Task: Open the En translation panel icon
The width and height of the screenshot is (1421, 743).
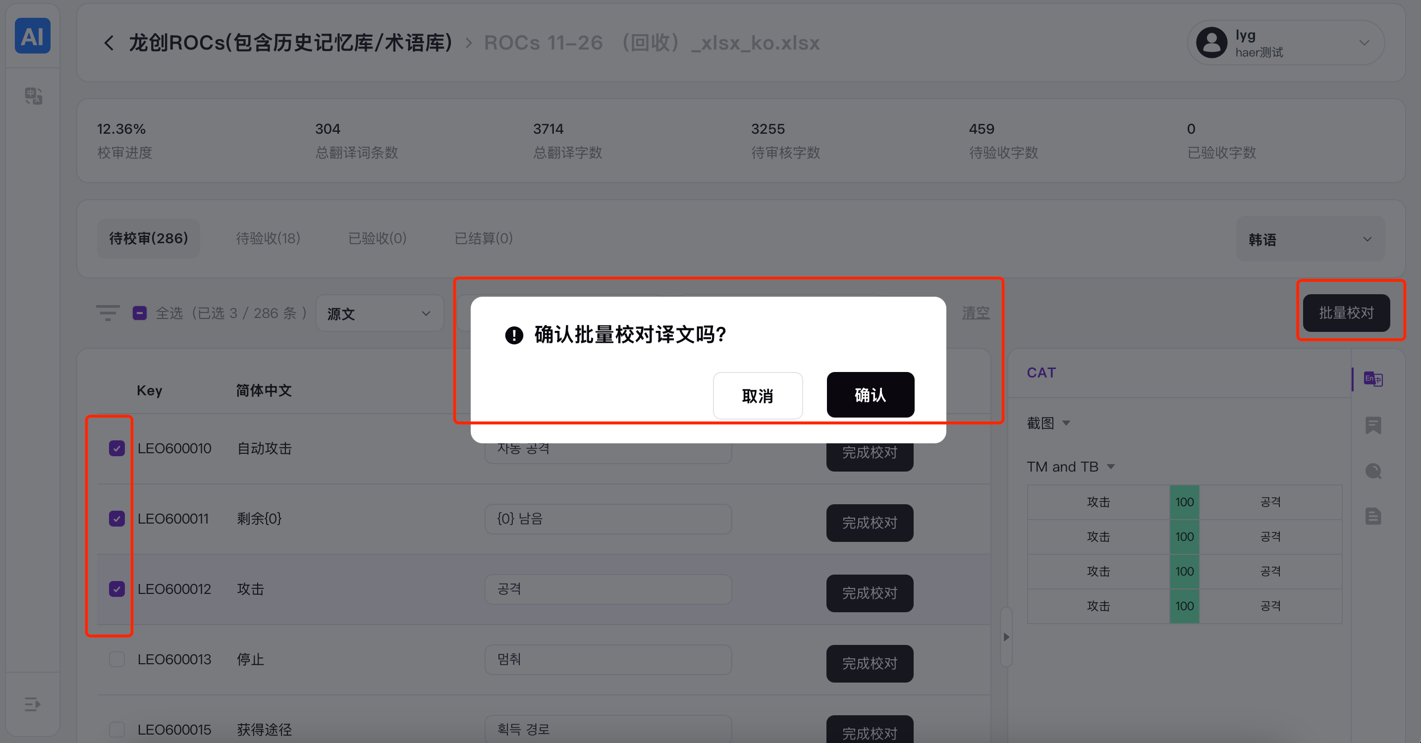Action: tap(1372, 379)
